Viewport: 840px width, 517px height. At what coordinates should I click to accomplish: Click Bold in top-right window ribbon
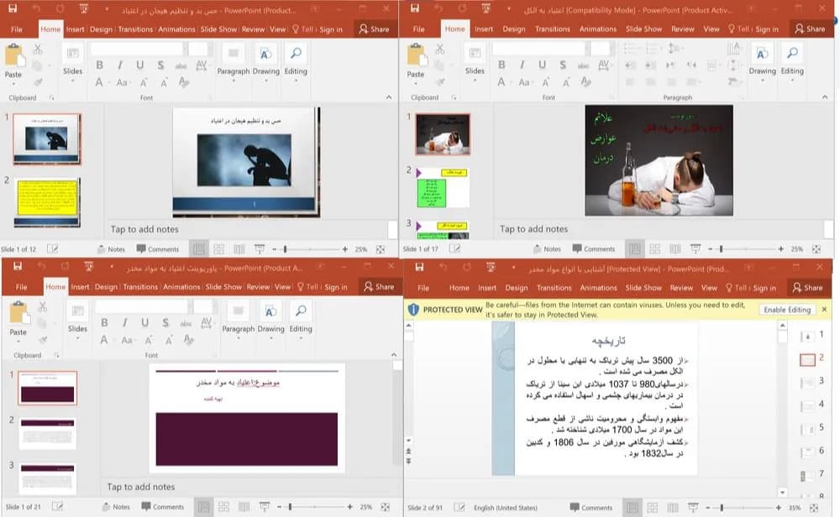pyautogui.click(x=501, y=65)
